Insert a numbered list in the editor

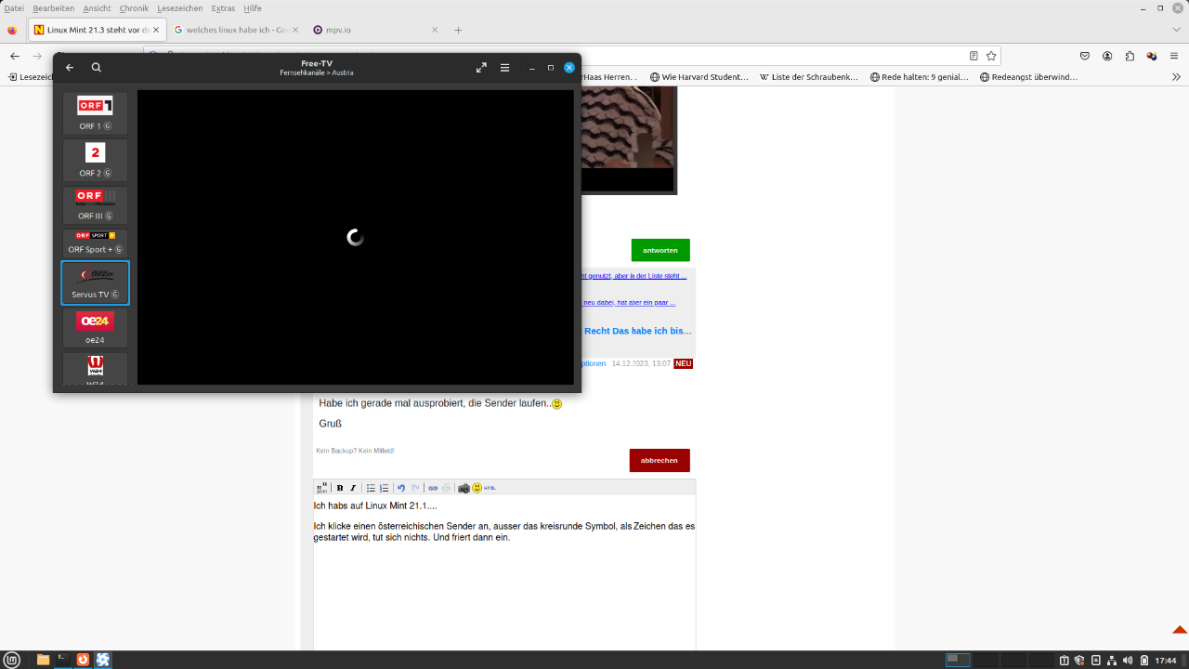[384, 488]
